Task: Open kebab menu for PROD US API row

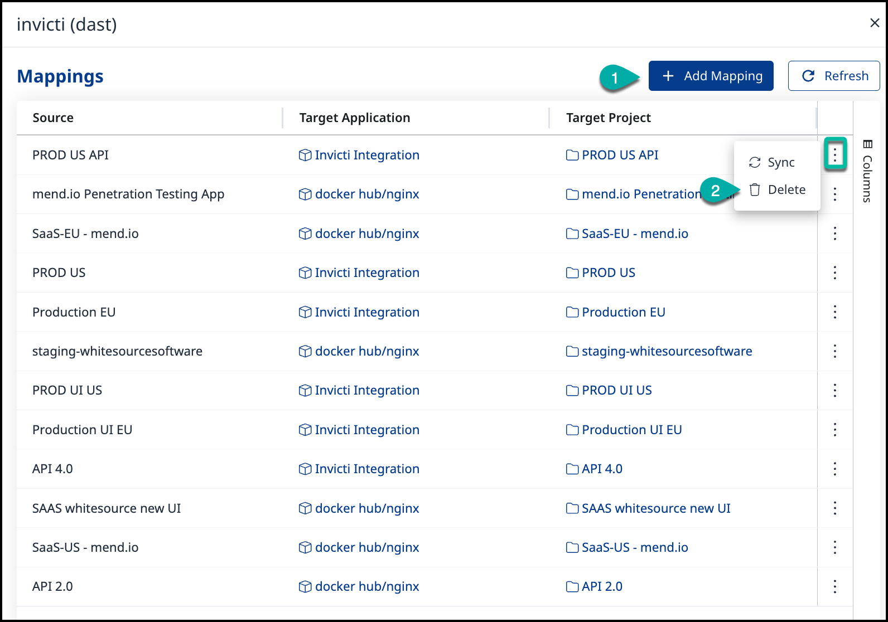Action: (x=834, y=154)
